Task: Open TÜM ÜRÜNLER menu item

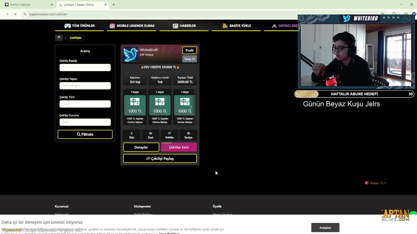Action: click(x=79, y=26)
